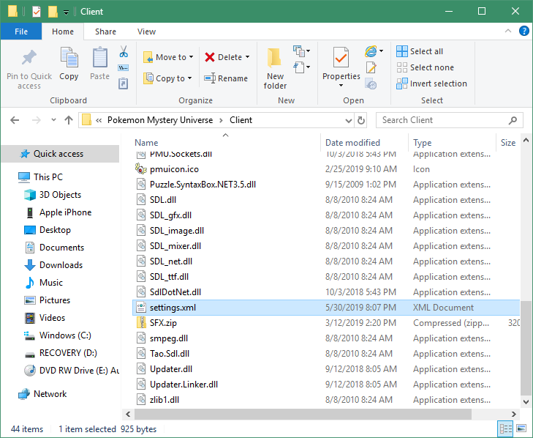The width and height of the screenshot is (533, 438).
Task: Click the Search Client input box
Action: click(450, 120)
